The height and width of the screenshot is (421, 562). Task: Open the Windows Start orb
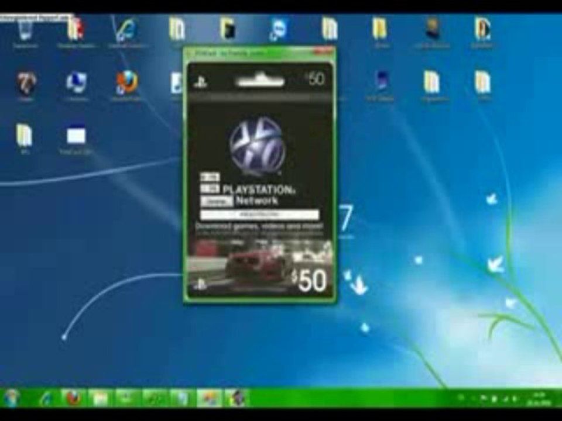(11, 398)
